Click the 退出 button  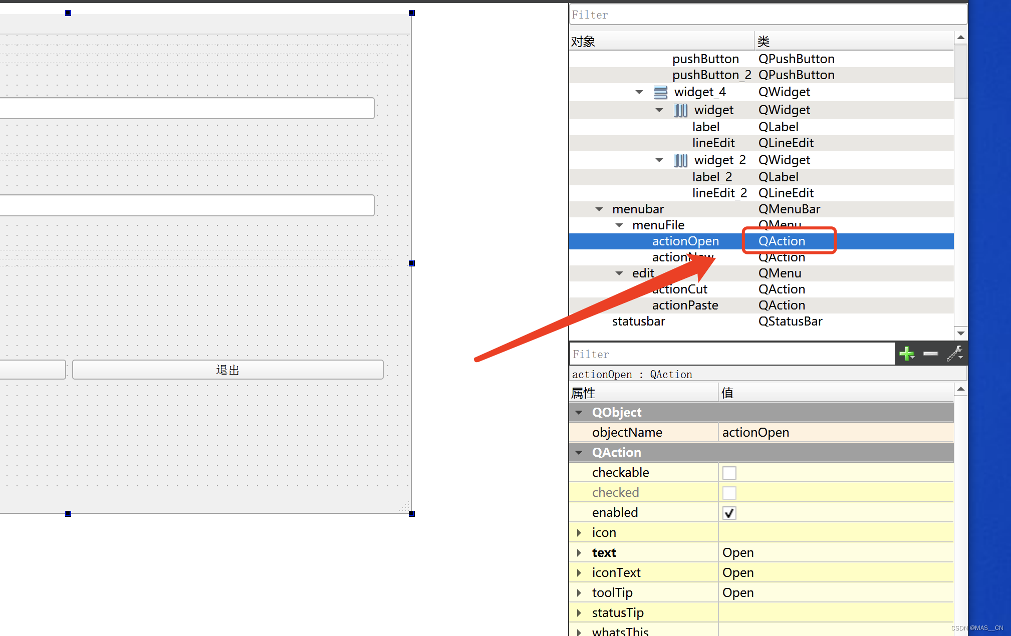point(227,370)
